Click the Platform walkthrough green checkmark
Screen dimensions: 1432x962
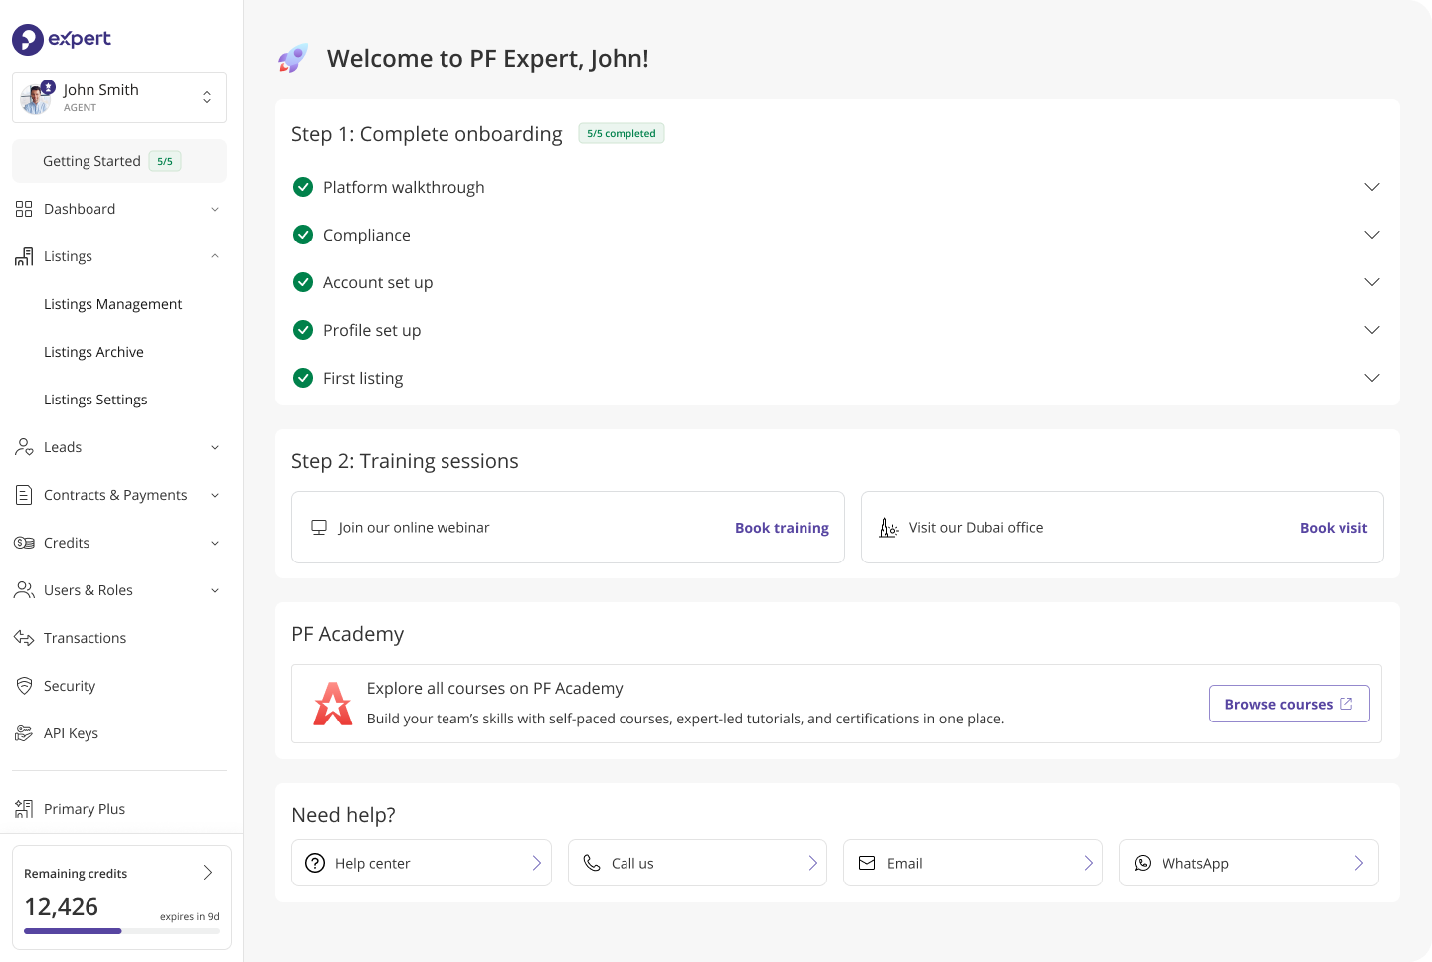tap(303, 187)
